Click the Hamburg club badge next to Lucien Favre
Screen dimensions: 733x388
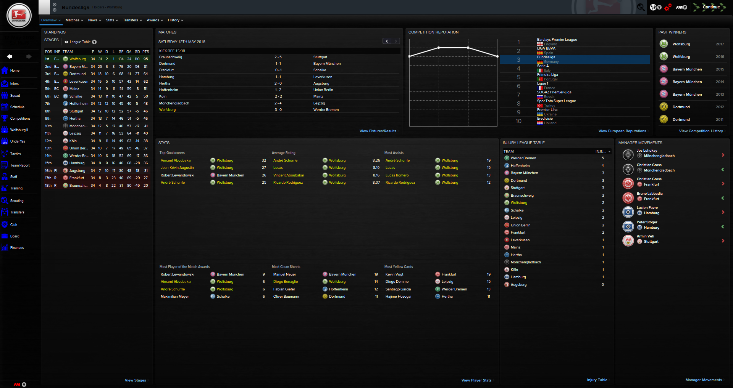[628, 212]
